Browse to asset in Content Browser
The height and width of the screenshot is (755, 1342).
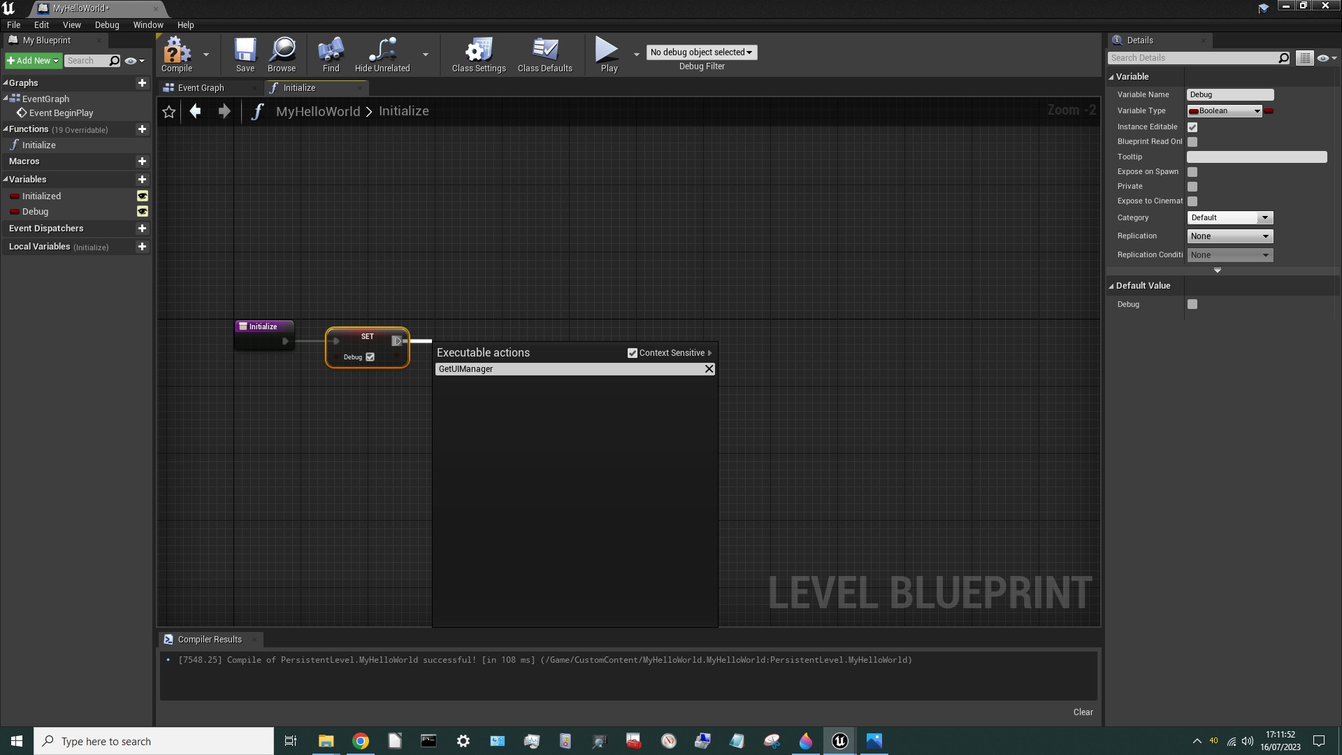[x=282, y=55]
